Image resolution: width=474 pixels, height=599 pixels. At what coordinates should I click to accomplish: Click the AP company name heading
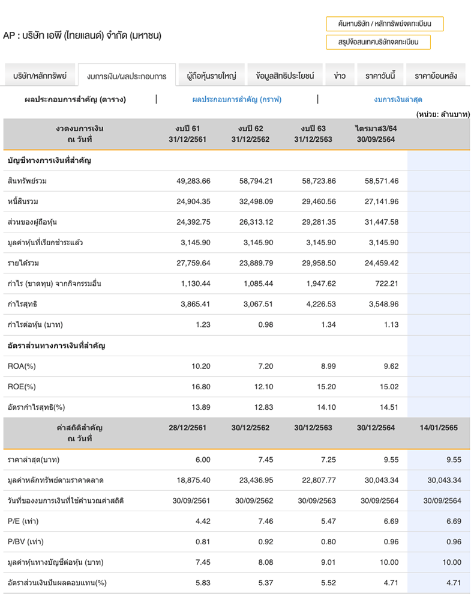coord(82,35)
